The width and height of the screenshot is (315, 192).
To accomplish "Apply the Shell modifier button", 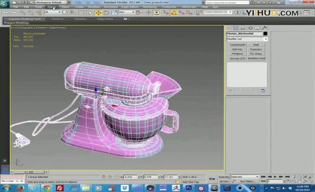I will tap(256, 44).
